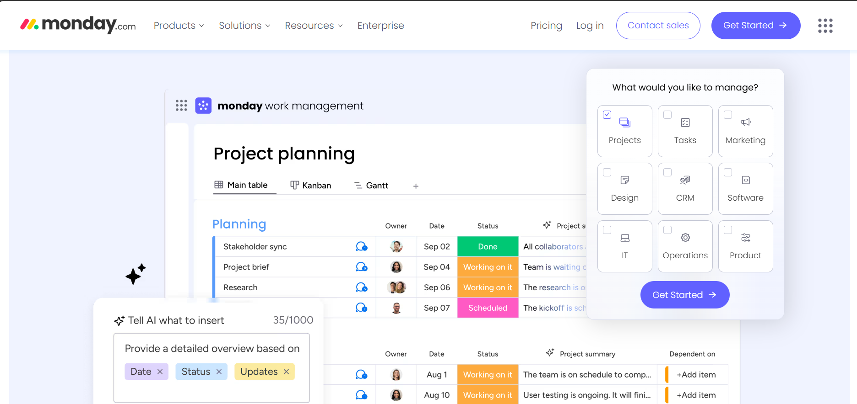Screen dimensions: 857x404
Task: Switch to the Kanban tab
Action: [310, 185]
